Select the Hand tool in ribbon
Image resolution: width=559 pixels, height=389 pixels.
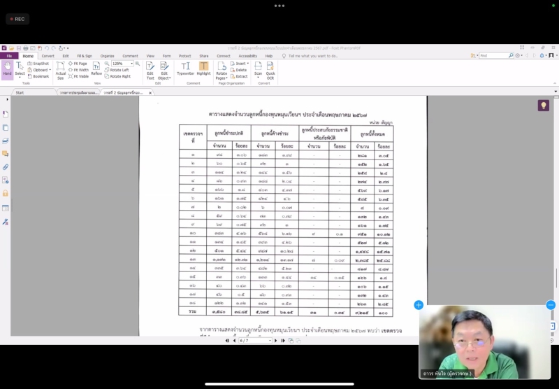coord(7,69)
